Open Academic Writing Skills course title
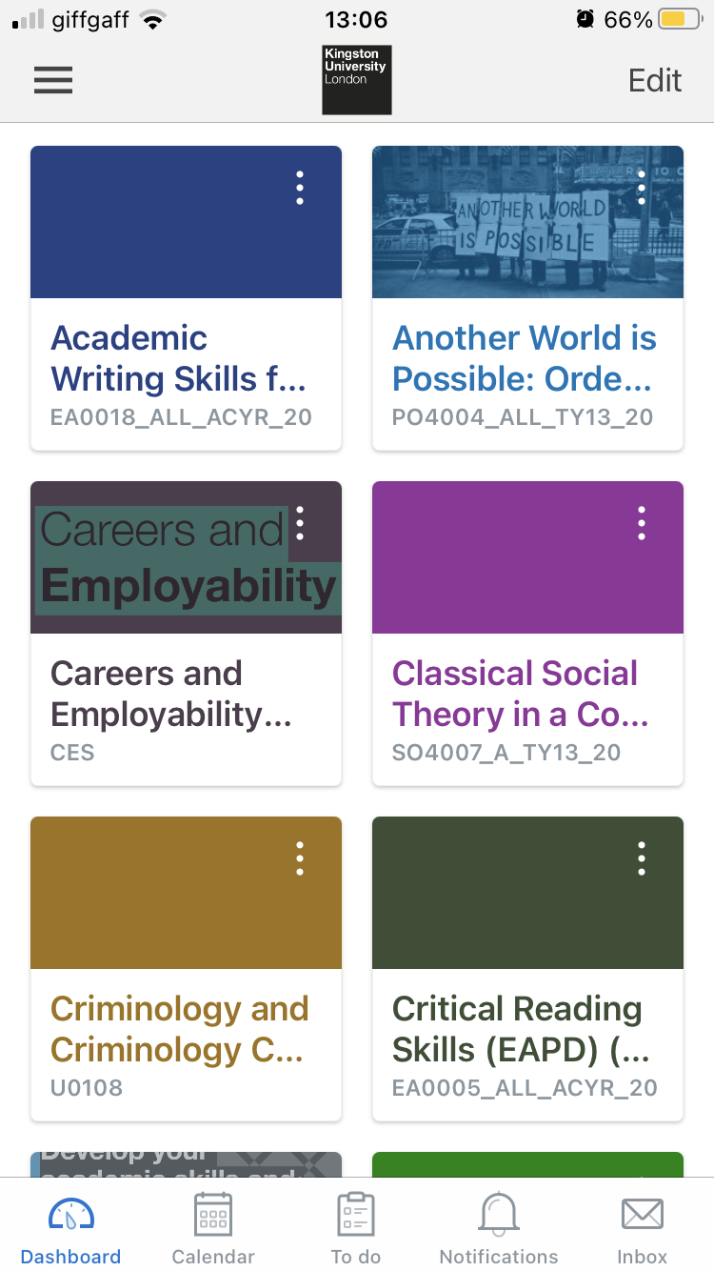The width and height of the screenshot is (714, 1271). 178,358
